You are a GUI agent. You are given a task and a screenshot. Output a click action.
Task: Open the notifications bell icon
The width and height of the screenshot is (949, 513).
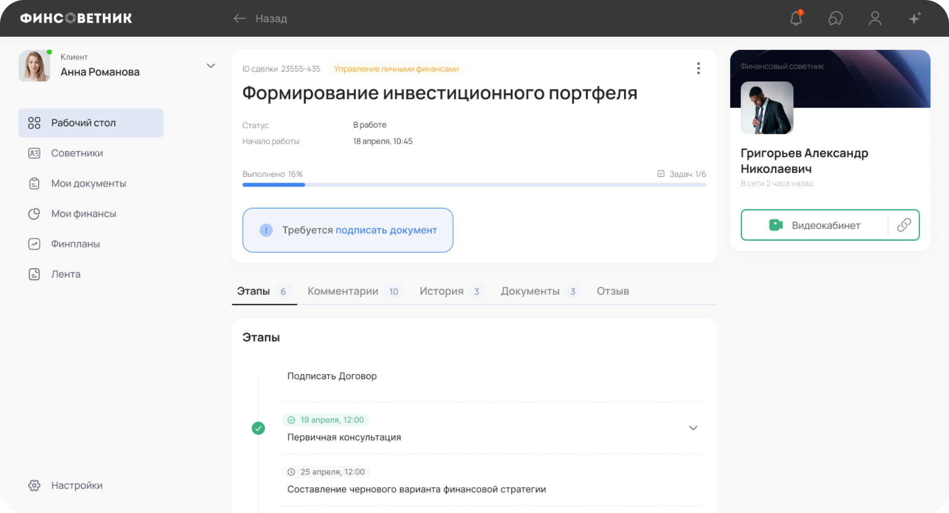point(796,18)
